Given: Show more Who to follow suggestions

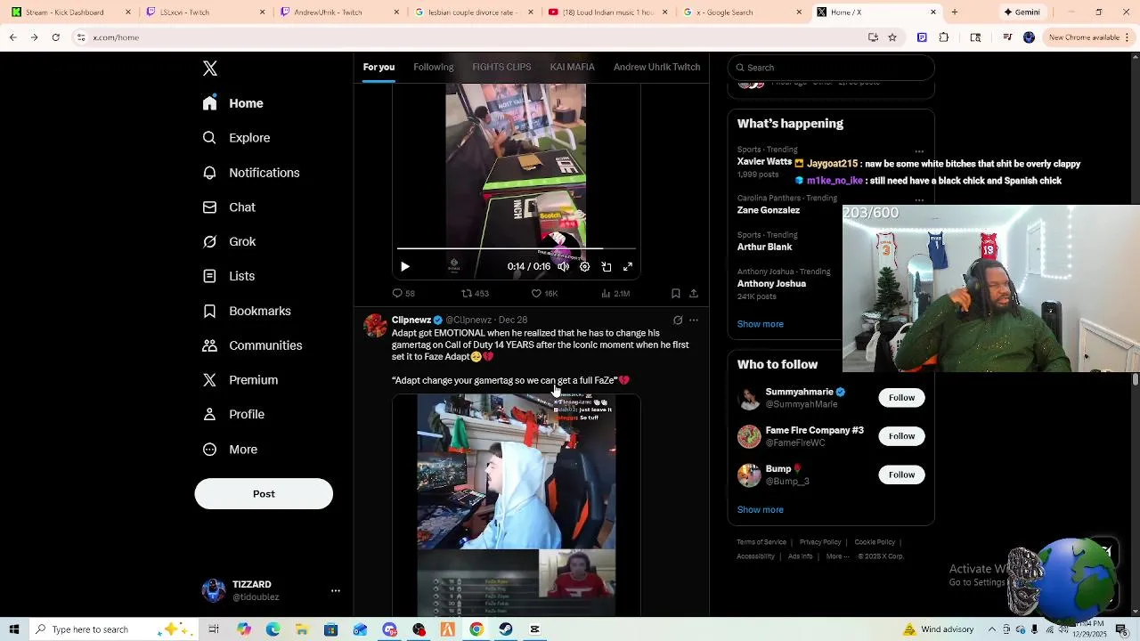Looking at the screenshot, I should 760,510.
